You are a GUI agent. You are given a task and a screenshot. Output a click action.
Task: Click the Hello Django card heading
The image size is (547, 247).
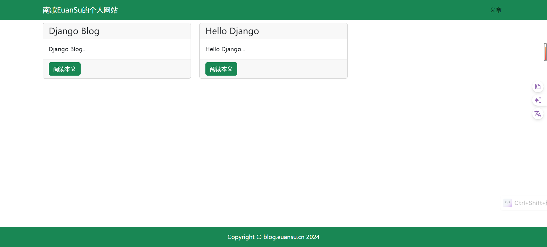tap(232, 31)
